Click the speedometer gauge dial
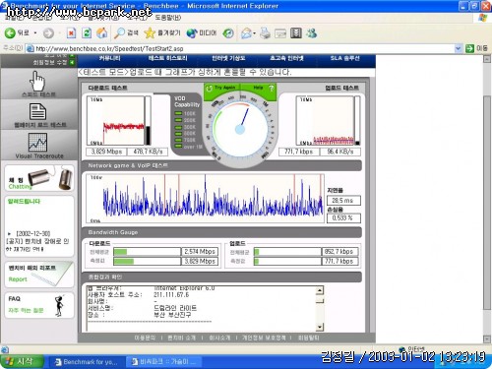492x369 pixels. 240,130
